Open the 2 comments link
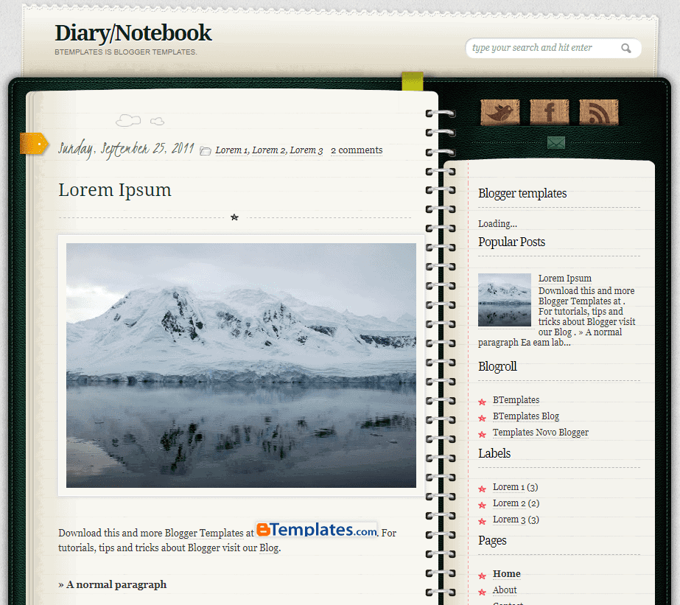 point(357,150)
